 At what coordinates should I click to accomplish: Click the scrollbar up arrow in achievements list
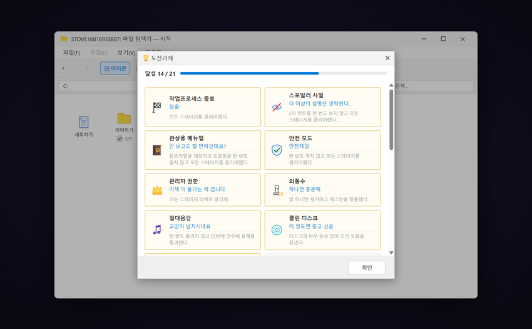click(x=391, y=85)
